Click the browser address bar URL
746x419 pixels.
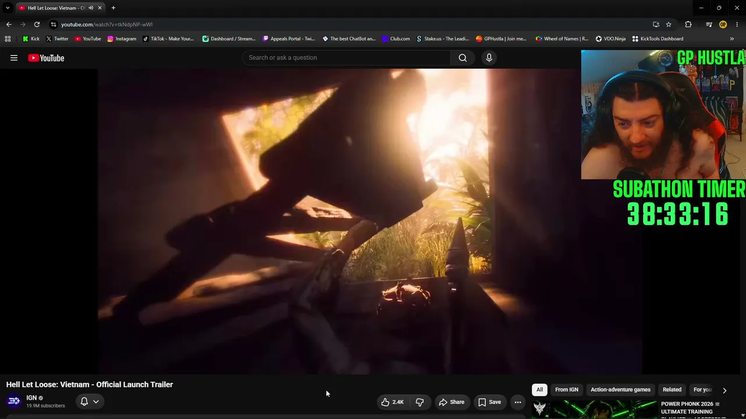tap(107, 24)
